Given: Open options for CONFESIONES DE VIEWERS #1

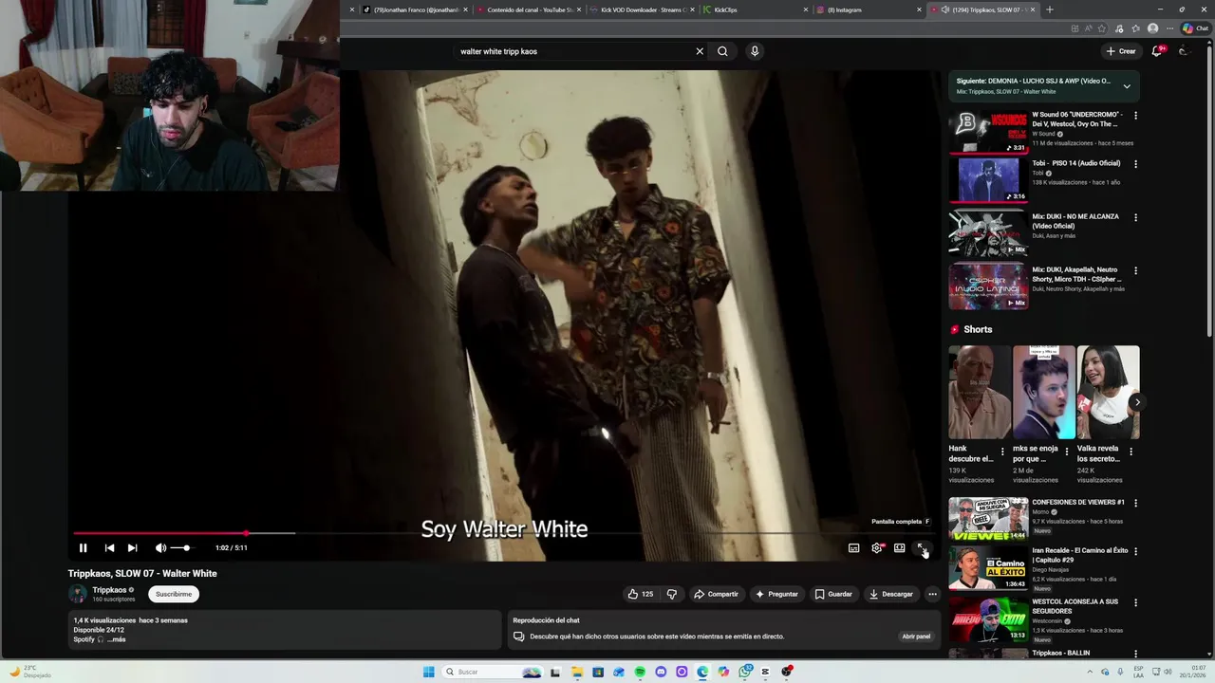Looking at the screenshot, I should tap(1135, 503).
